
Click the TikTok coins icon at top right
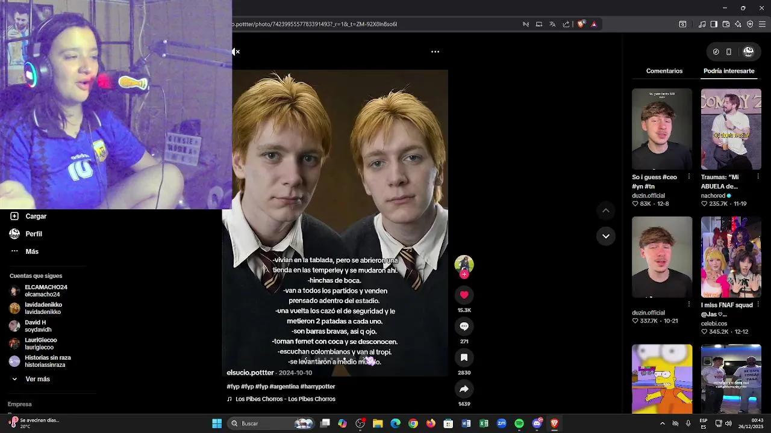coord(716,52)
